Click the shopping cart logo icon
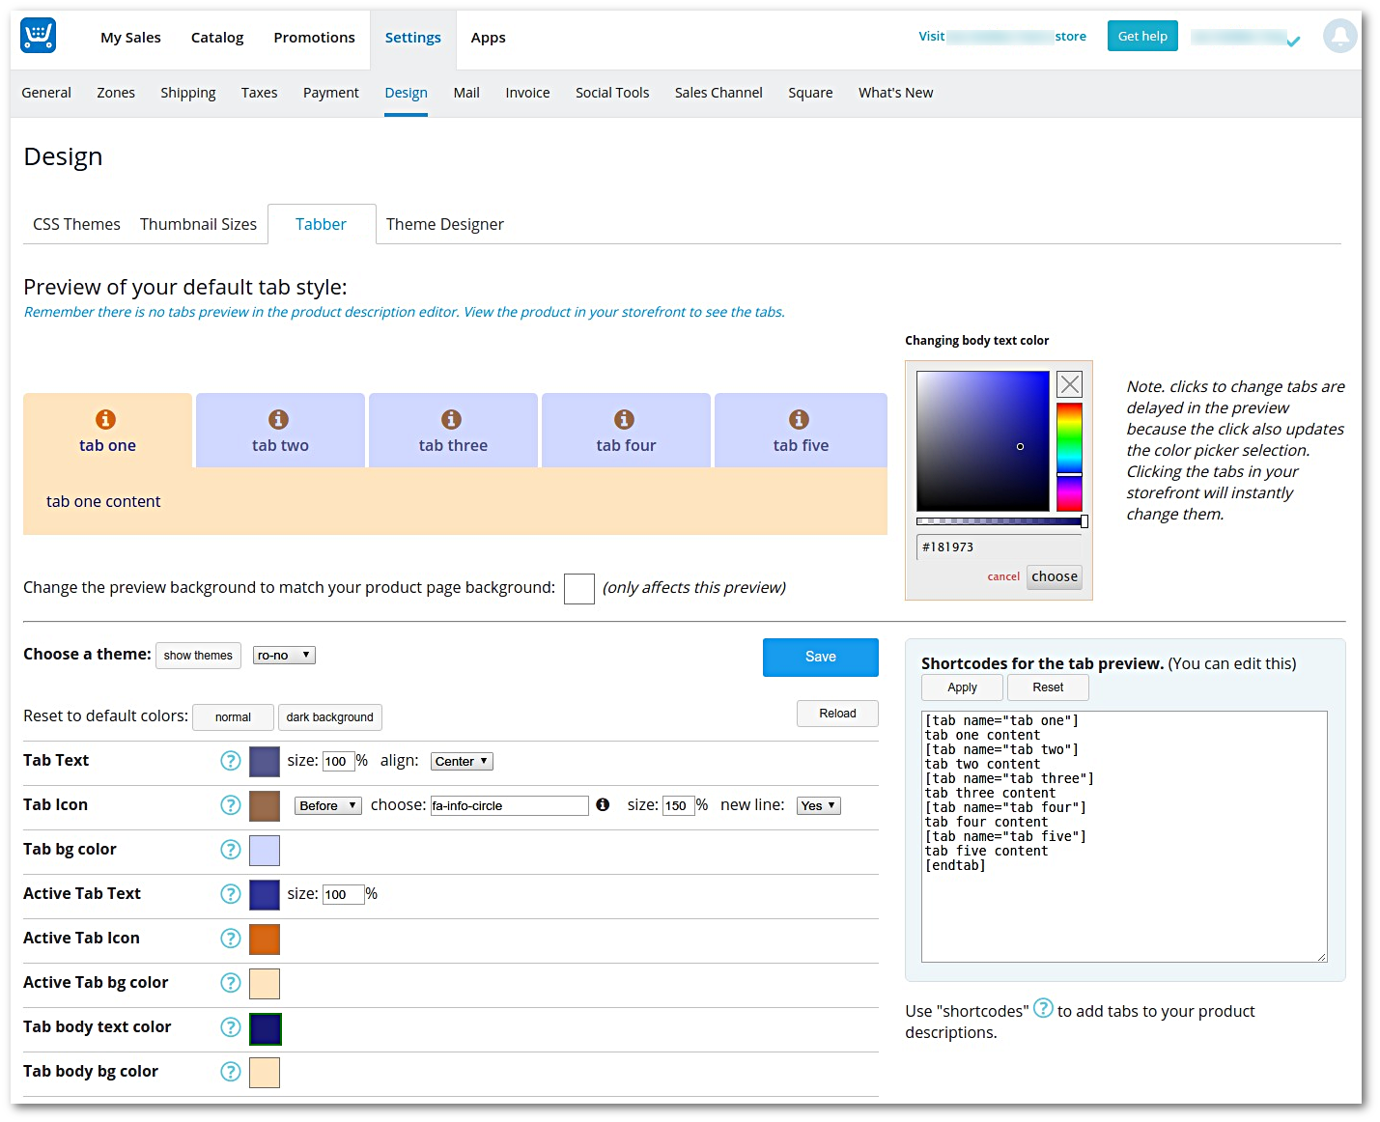The image size is (1380, 1122). point(39,36)
